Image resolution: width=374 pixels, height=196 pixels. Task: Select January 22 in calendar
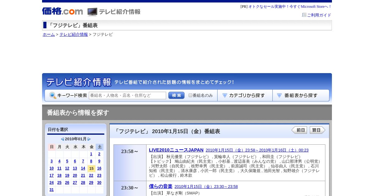[x=91, y=175]
